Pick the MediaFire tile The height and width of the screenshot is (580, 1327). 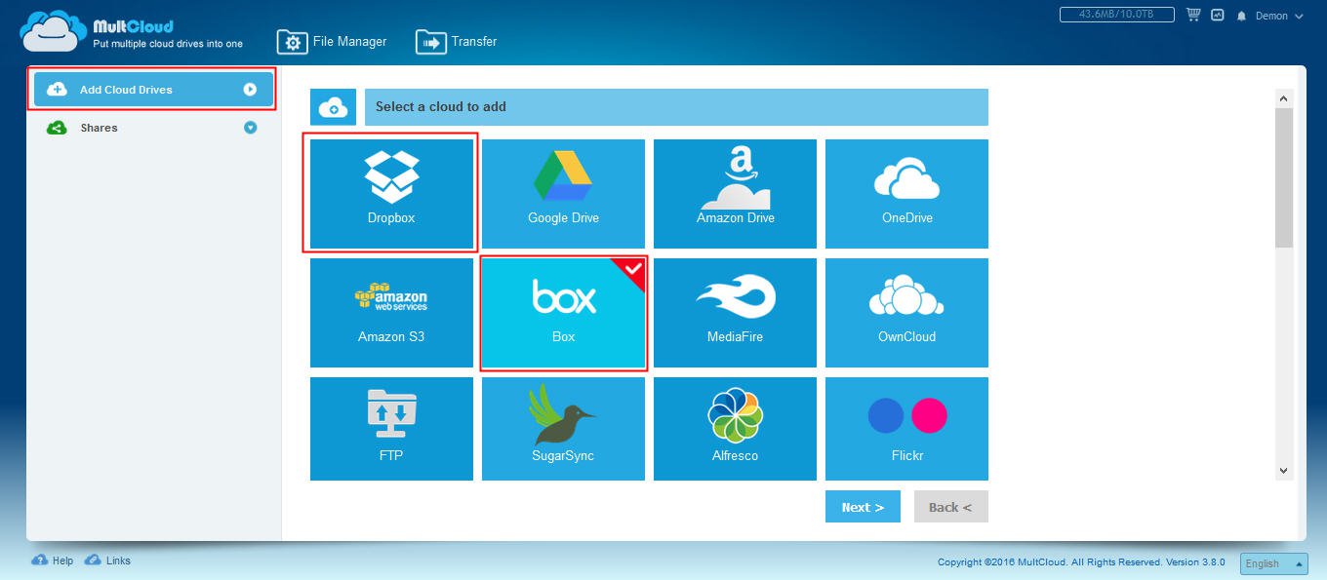pos(735,312)
